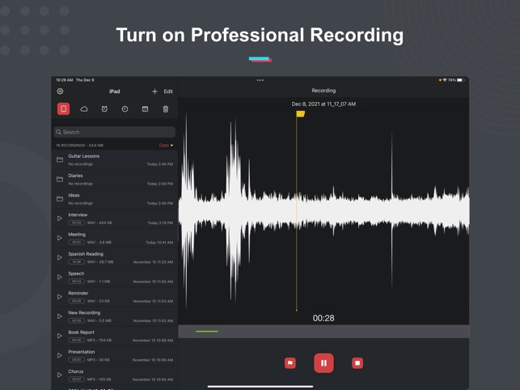This screenshot has width=520, height=390.
Task: Play the Speech recording
Action: pos(60,278)
